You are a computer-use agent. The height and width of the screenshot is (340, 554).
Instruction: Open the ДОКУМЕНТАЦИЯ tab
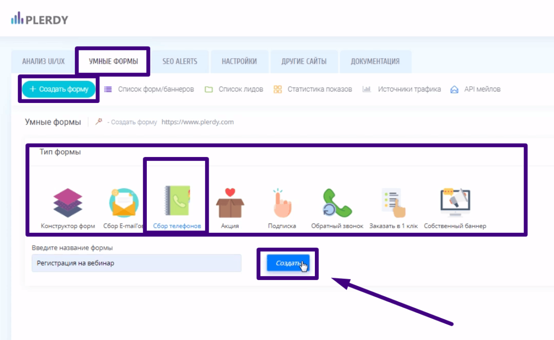pyautogui.click(x=375, y=61)
